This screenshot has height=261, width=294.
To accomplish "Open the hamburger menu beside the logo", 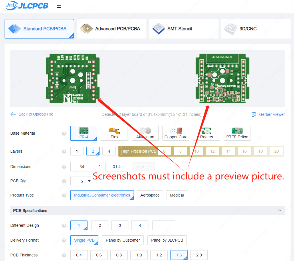I will click(x=58, y=6).
